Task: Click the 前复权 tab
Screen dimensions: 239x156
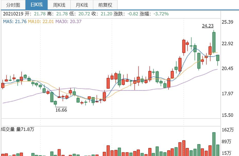Action: [105, 5]
